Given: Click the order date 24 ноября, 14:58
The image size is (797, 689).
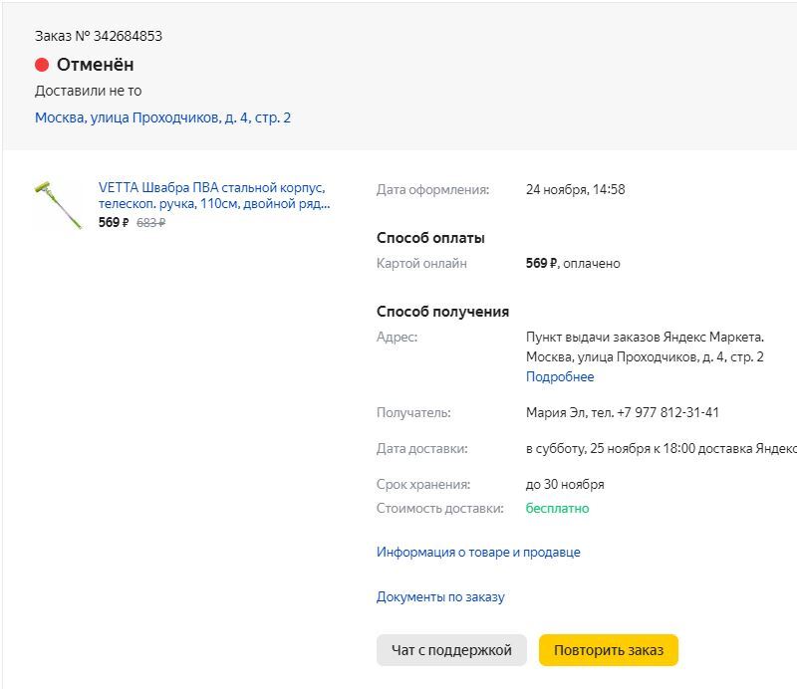Looking at the screenshot, I should coord(575,189).
